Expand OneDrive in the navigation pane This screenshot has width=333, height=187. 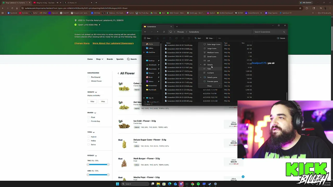point(144,52)
